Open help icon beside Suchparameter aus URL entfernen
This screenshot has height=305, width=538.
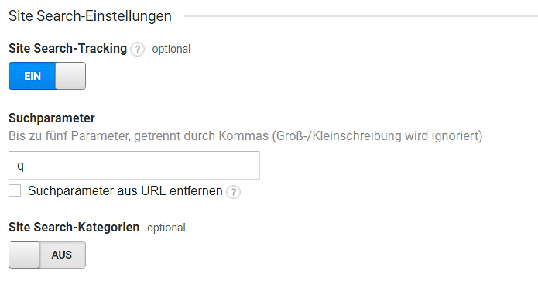click(233, 192)
